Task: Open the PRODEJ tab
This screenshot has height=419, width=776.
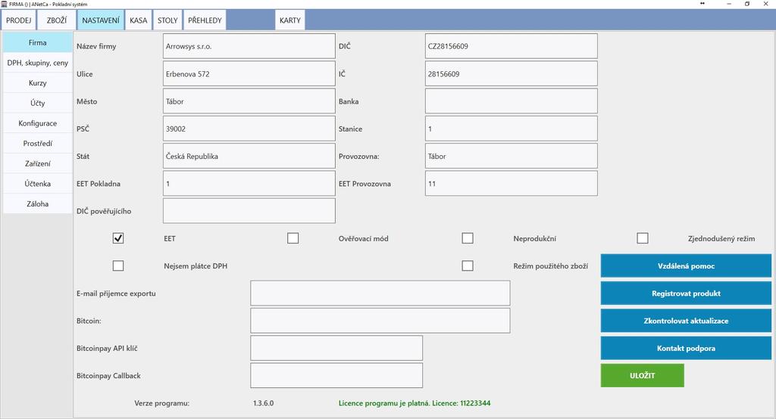Action: click(x=19, y=20)
